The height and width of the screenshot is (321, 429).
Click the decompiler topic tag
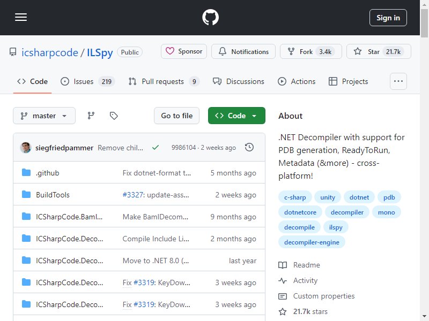(347, 212)
